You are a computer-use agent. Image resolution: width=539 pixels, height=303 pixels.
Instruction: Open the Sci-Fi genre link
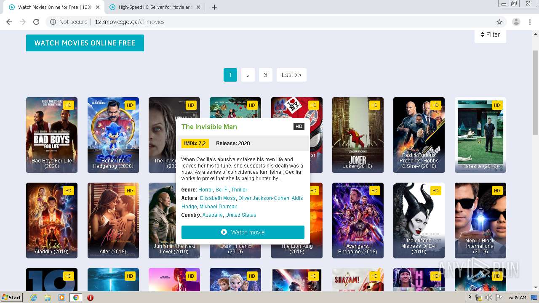tap(222, 190)
